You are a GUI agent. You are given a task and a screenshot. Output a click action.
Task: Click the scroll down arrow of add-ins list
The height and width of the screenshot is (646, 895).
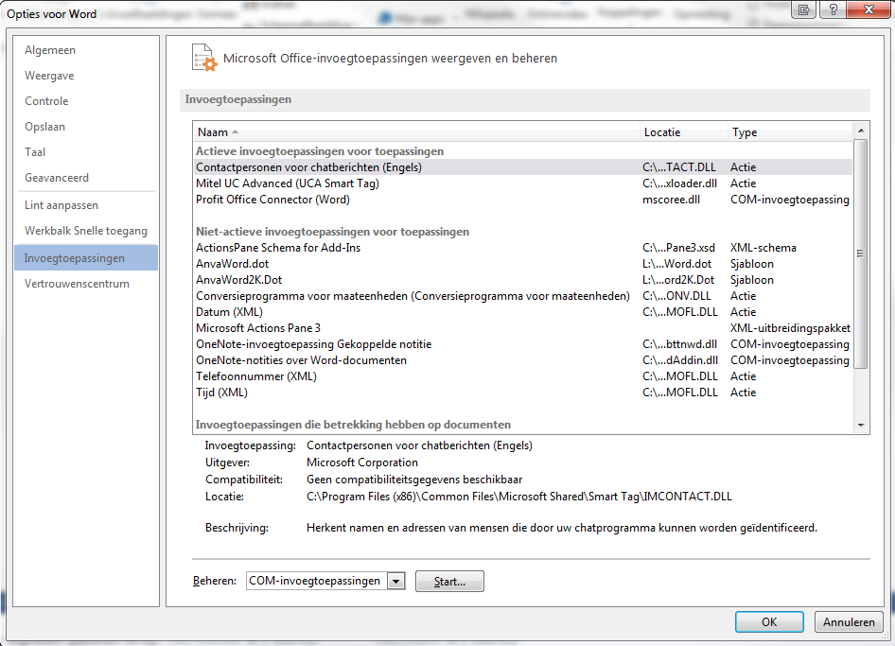point(861,426)
